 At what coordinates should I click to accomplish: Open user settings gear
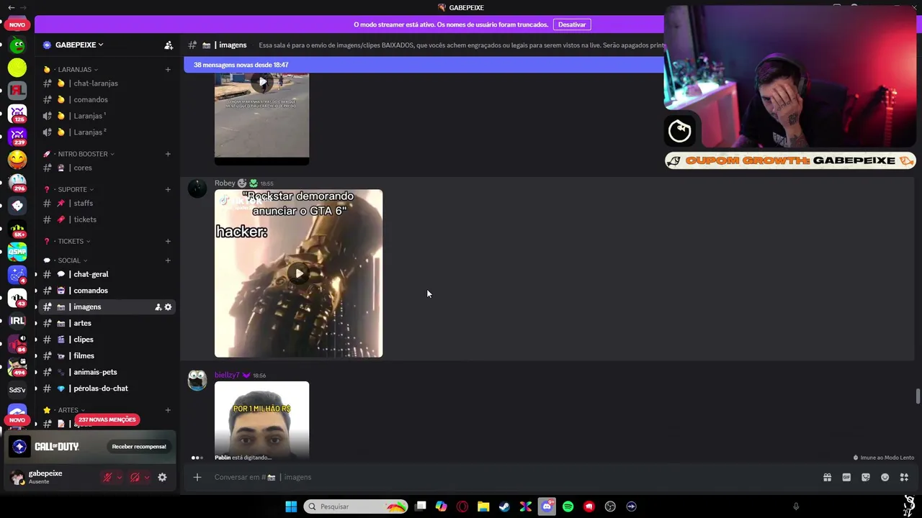(162, 477)
